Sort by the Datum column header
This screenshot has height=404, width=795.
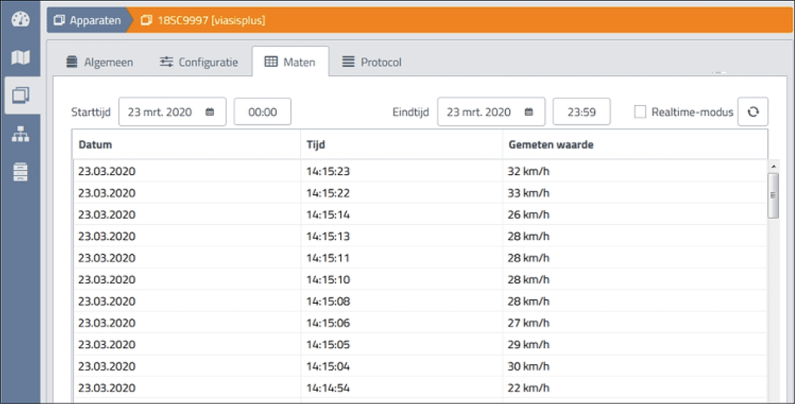(95, 145)
